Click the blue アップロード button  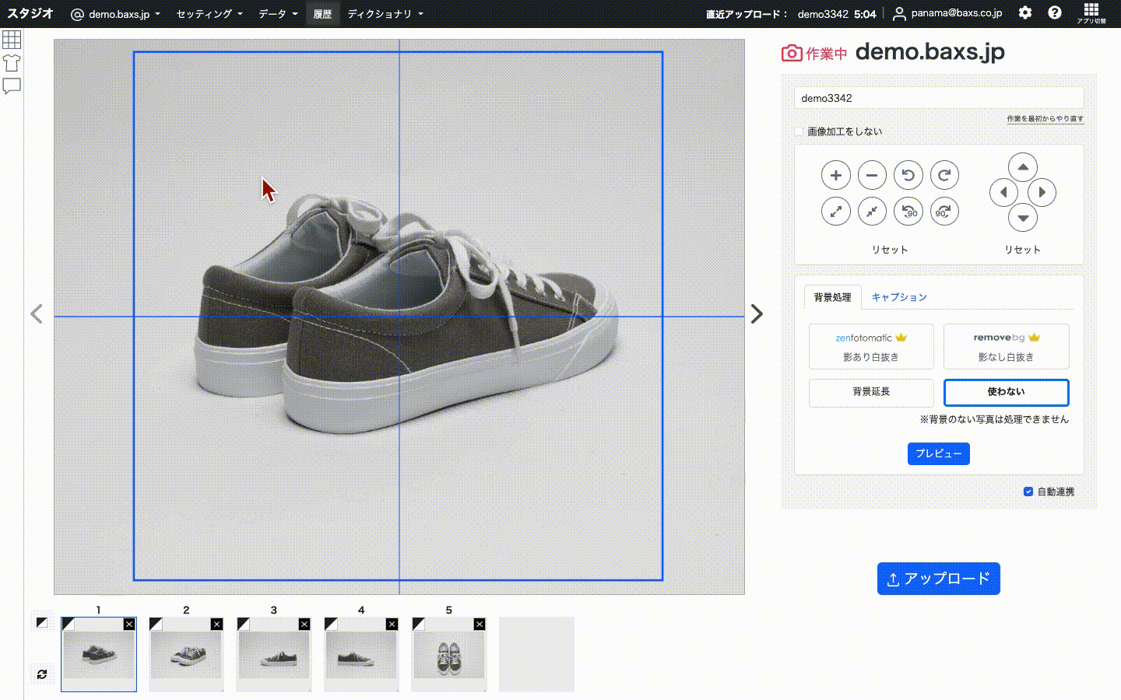[x=938, y=579]
